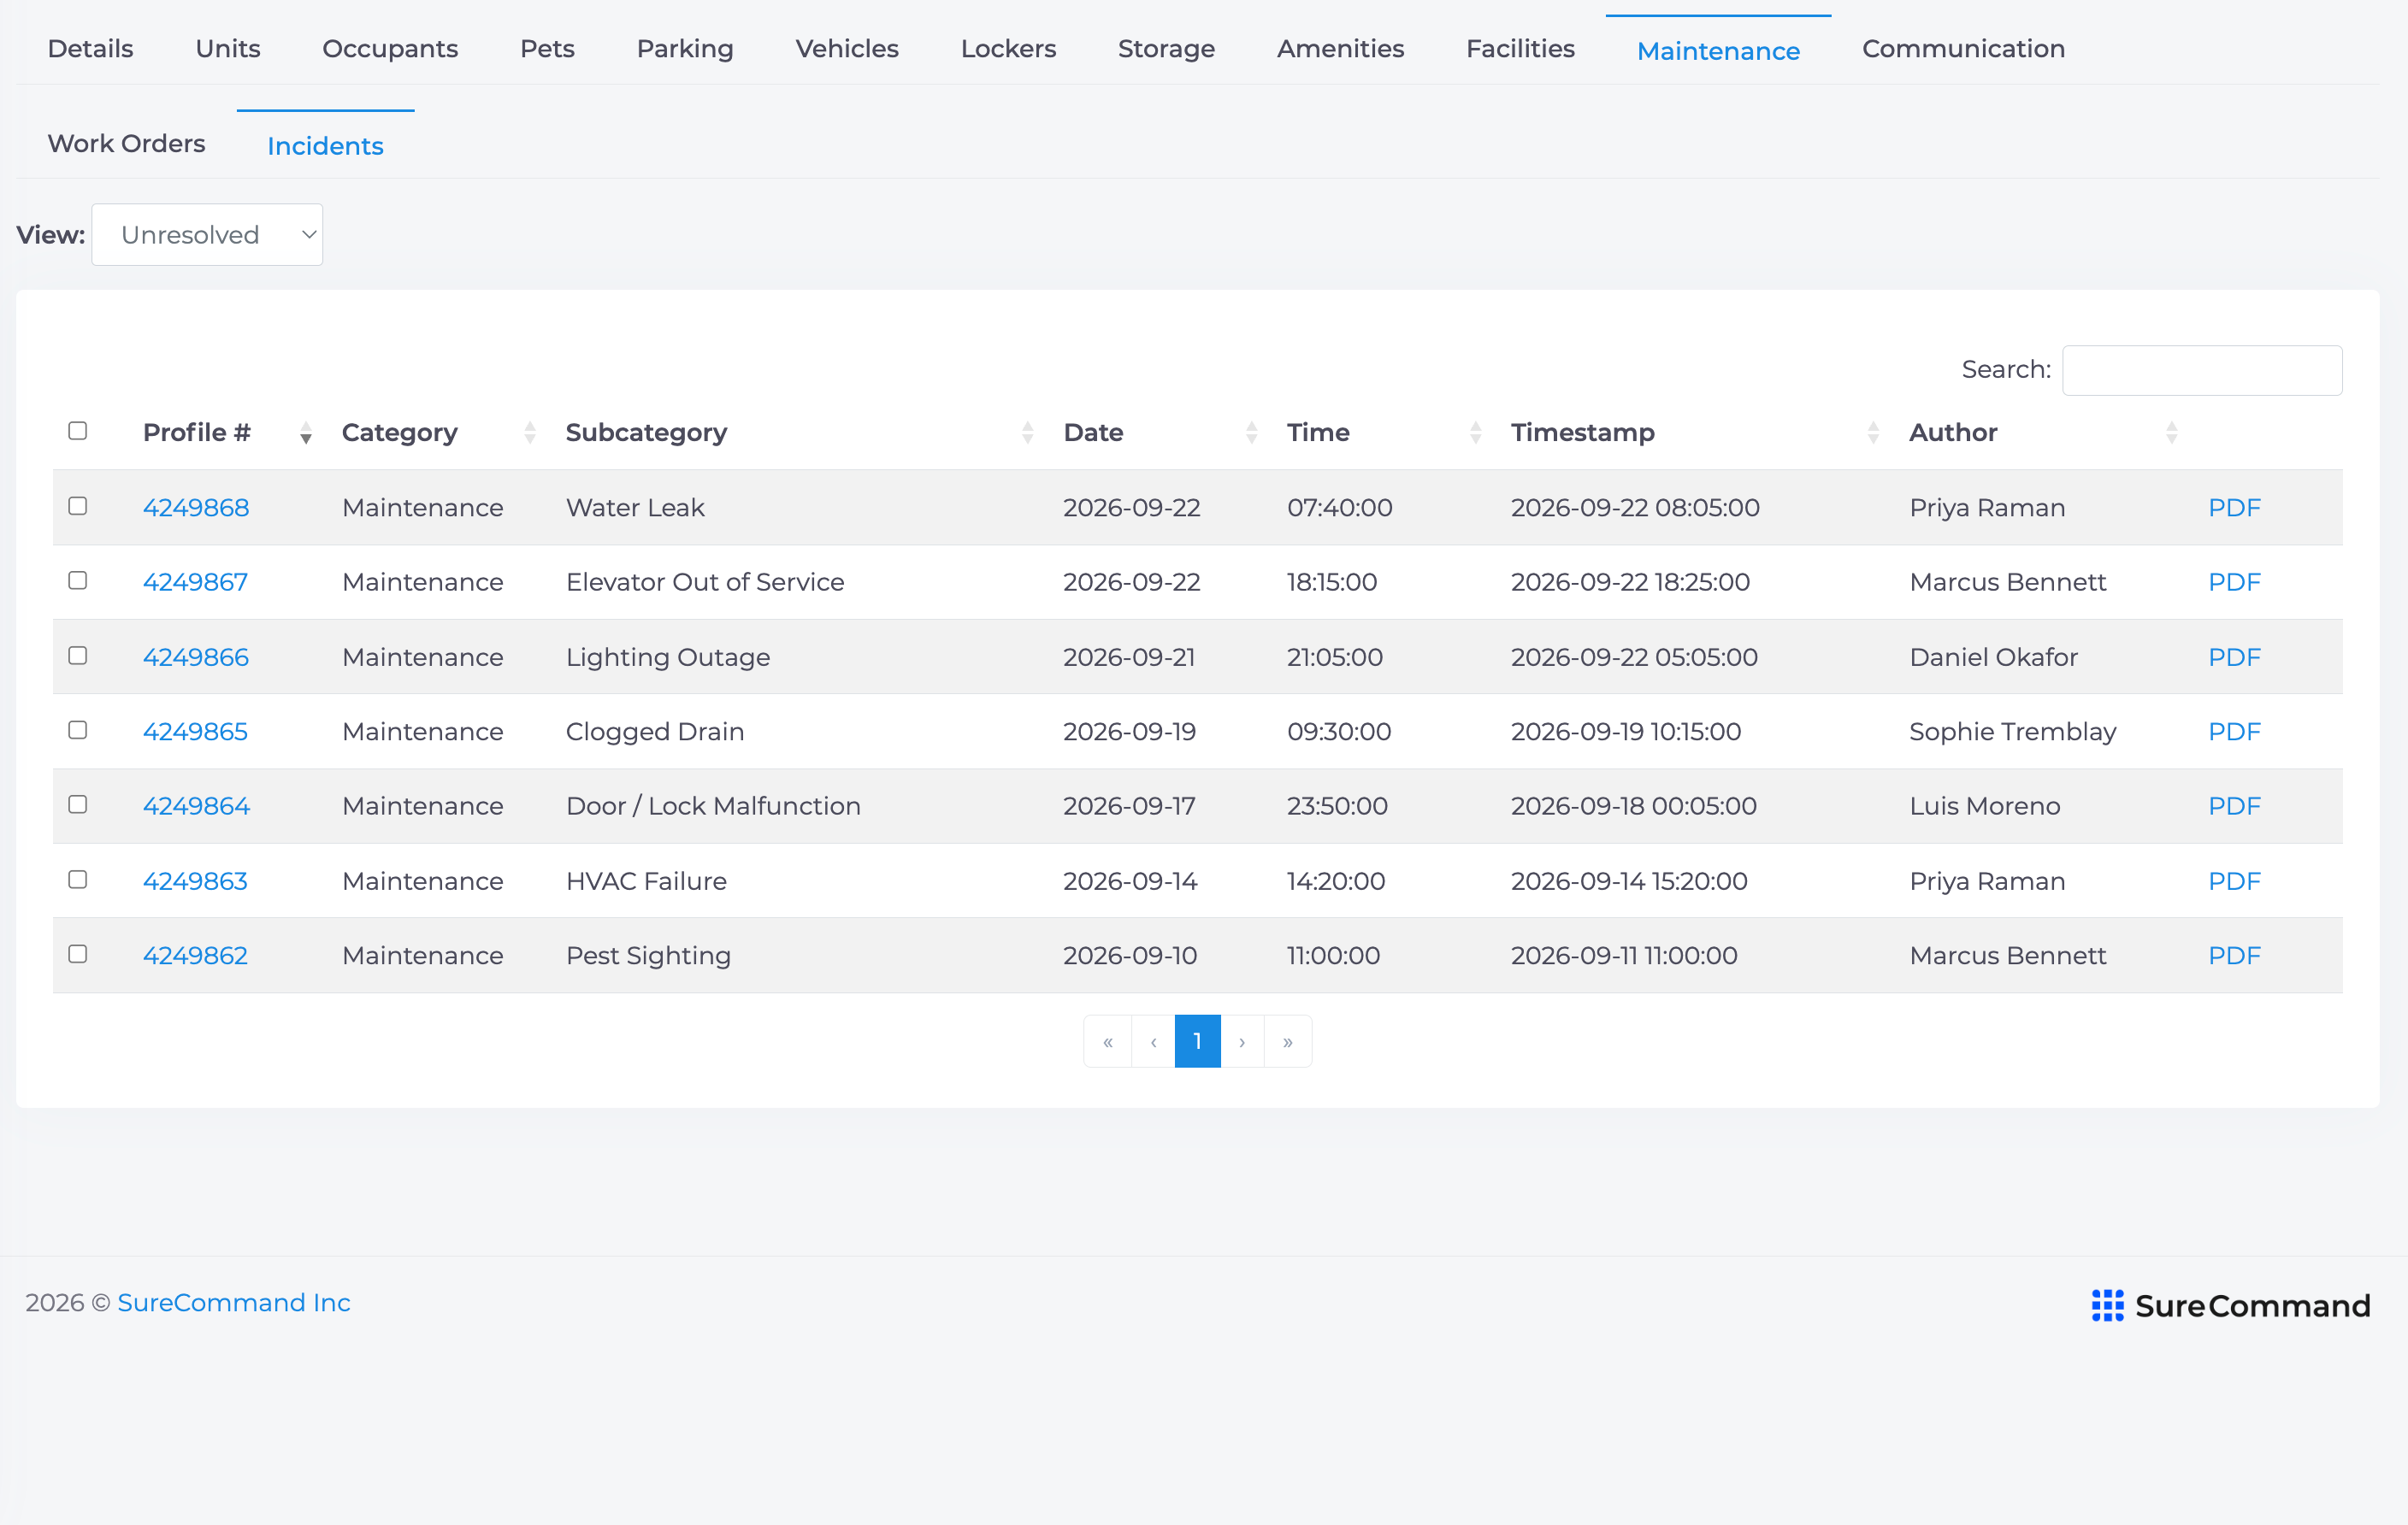This screenshot has height=1525, width=2408.
Task: Sort table by Profile # arrows
Action: (306, 433)
